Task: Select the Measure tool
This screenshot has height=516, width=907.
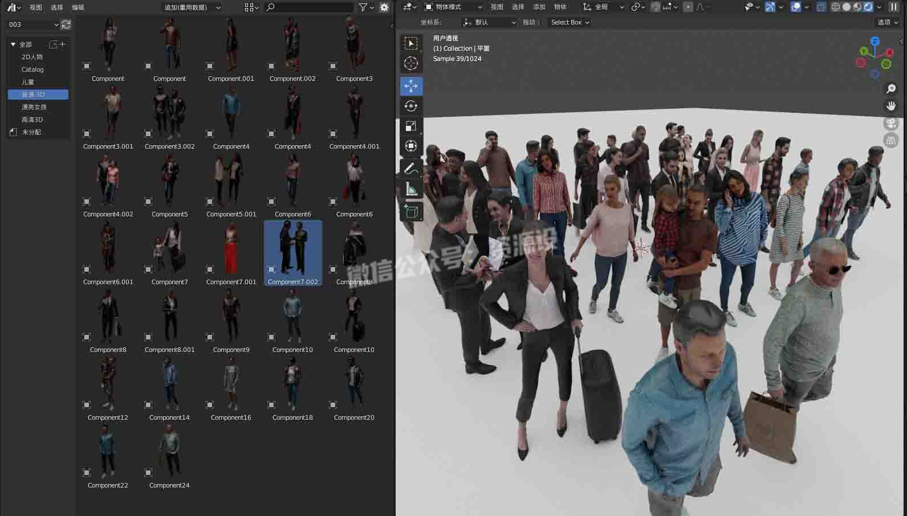Action: coord(411,189)
